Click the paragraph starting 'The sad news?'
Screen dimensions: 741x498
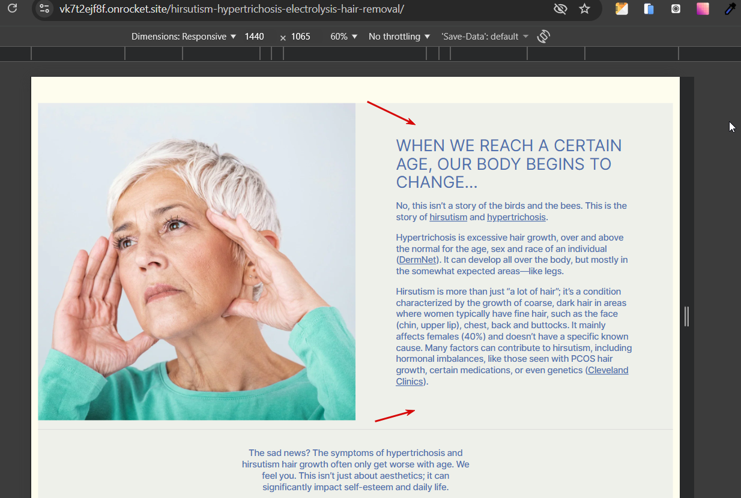pos(355,470)
